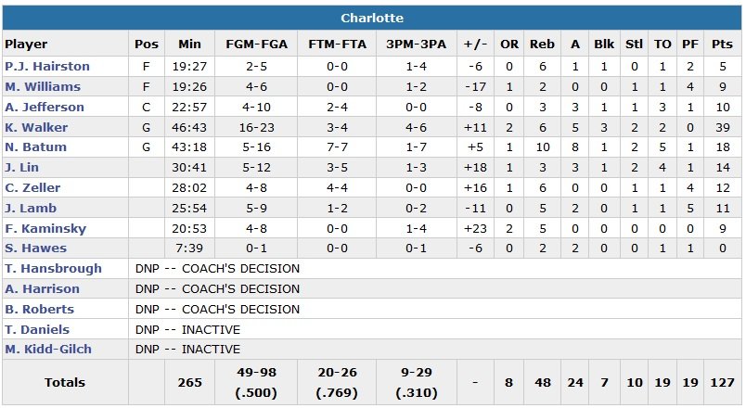Click T. Daniels in the inactive list
Screen dimensions: 746x408
pyautogui.click(x=37, y=330)
